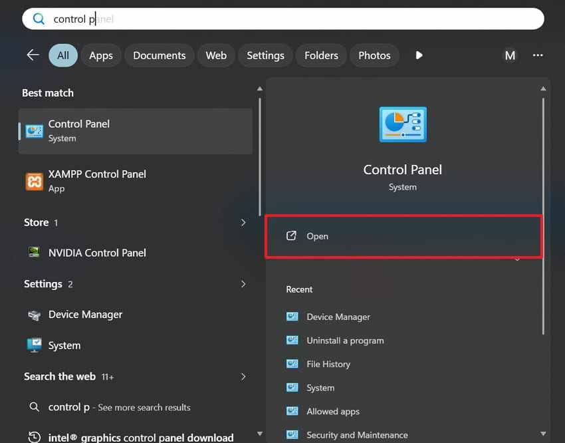The width and height of the screenshot is (565, 443).
Task: Click preview pane scrollbar up arrow
Action: (x=543, y=88)
